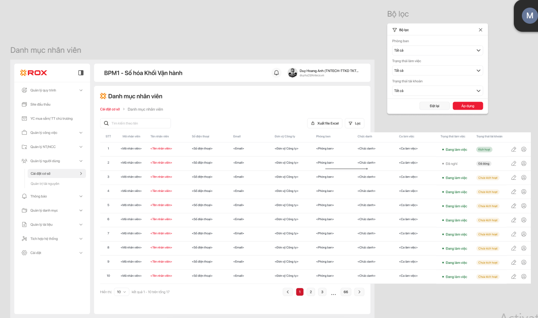
Task: Collapse sidebar using the panel toggle icon
Action: point(81,72)
